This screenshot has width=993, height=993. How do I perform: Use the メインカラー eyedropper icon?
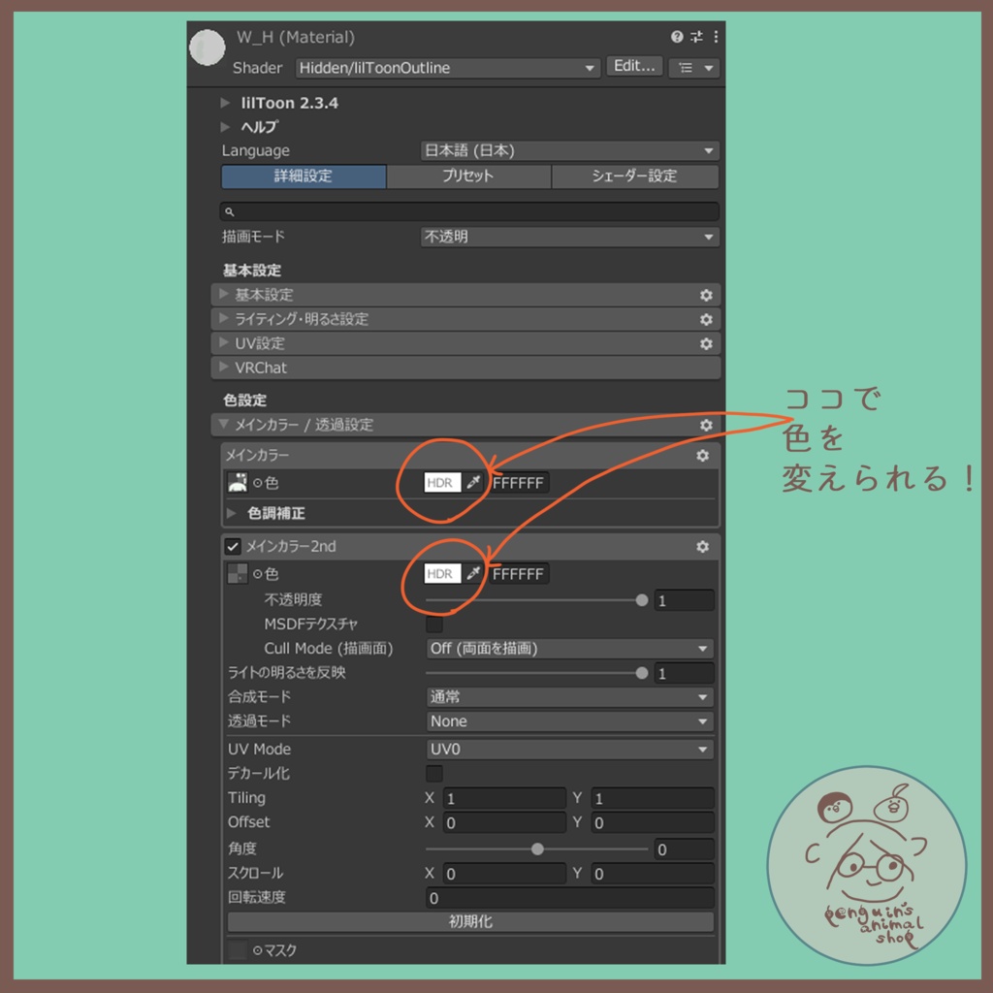coord(473,483)
